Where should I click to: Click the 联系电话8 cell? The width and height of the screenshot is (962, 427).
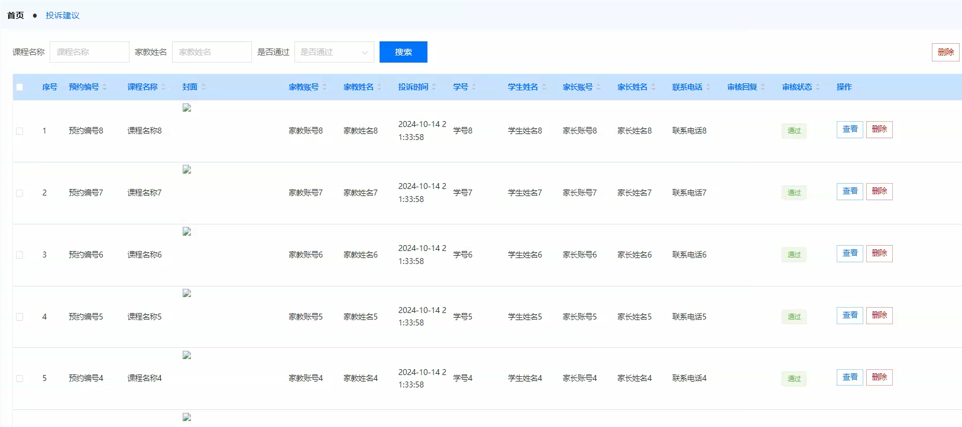coord(689,131)
